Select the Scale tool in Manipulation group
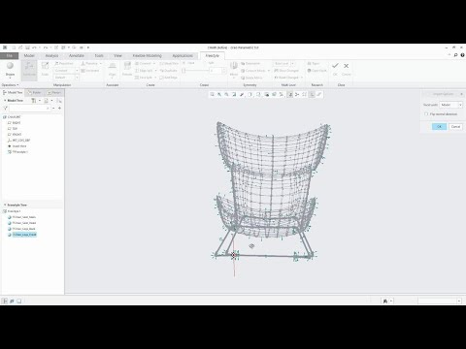This screenshot has height=349, width=466. [45, 69]
